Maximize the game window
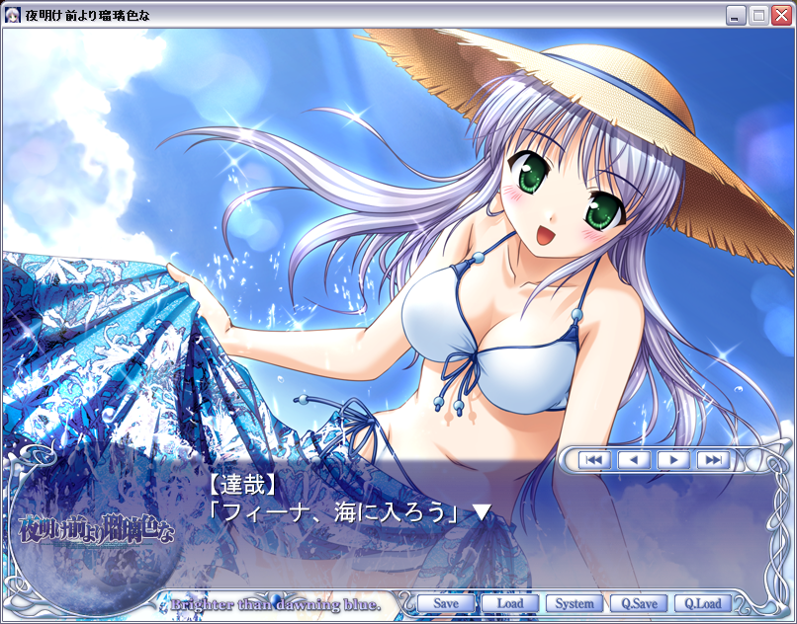This screenshot has width=797, height=624. tap(758, 15)
